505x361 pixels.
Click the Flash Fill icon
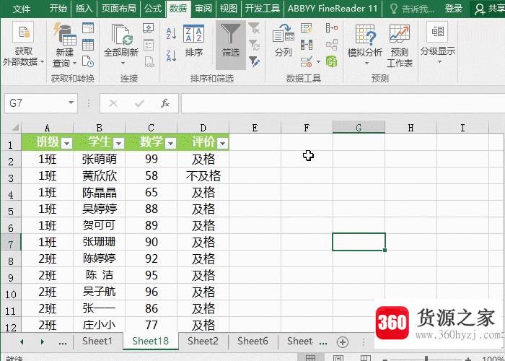[x=307, y=28]
